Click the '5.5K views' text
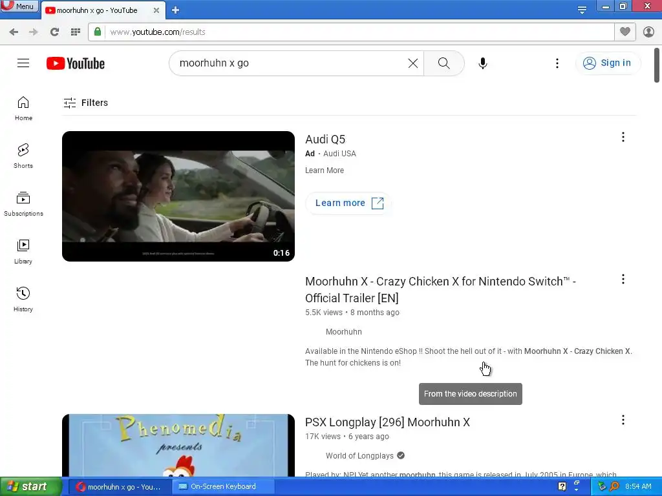Viewport: 662px width, 496px height. click(x=324, y=313)
